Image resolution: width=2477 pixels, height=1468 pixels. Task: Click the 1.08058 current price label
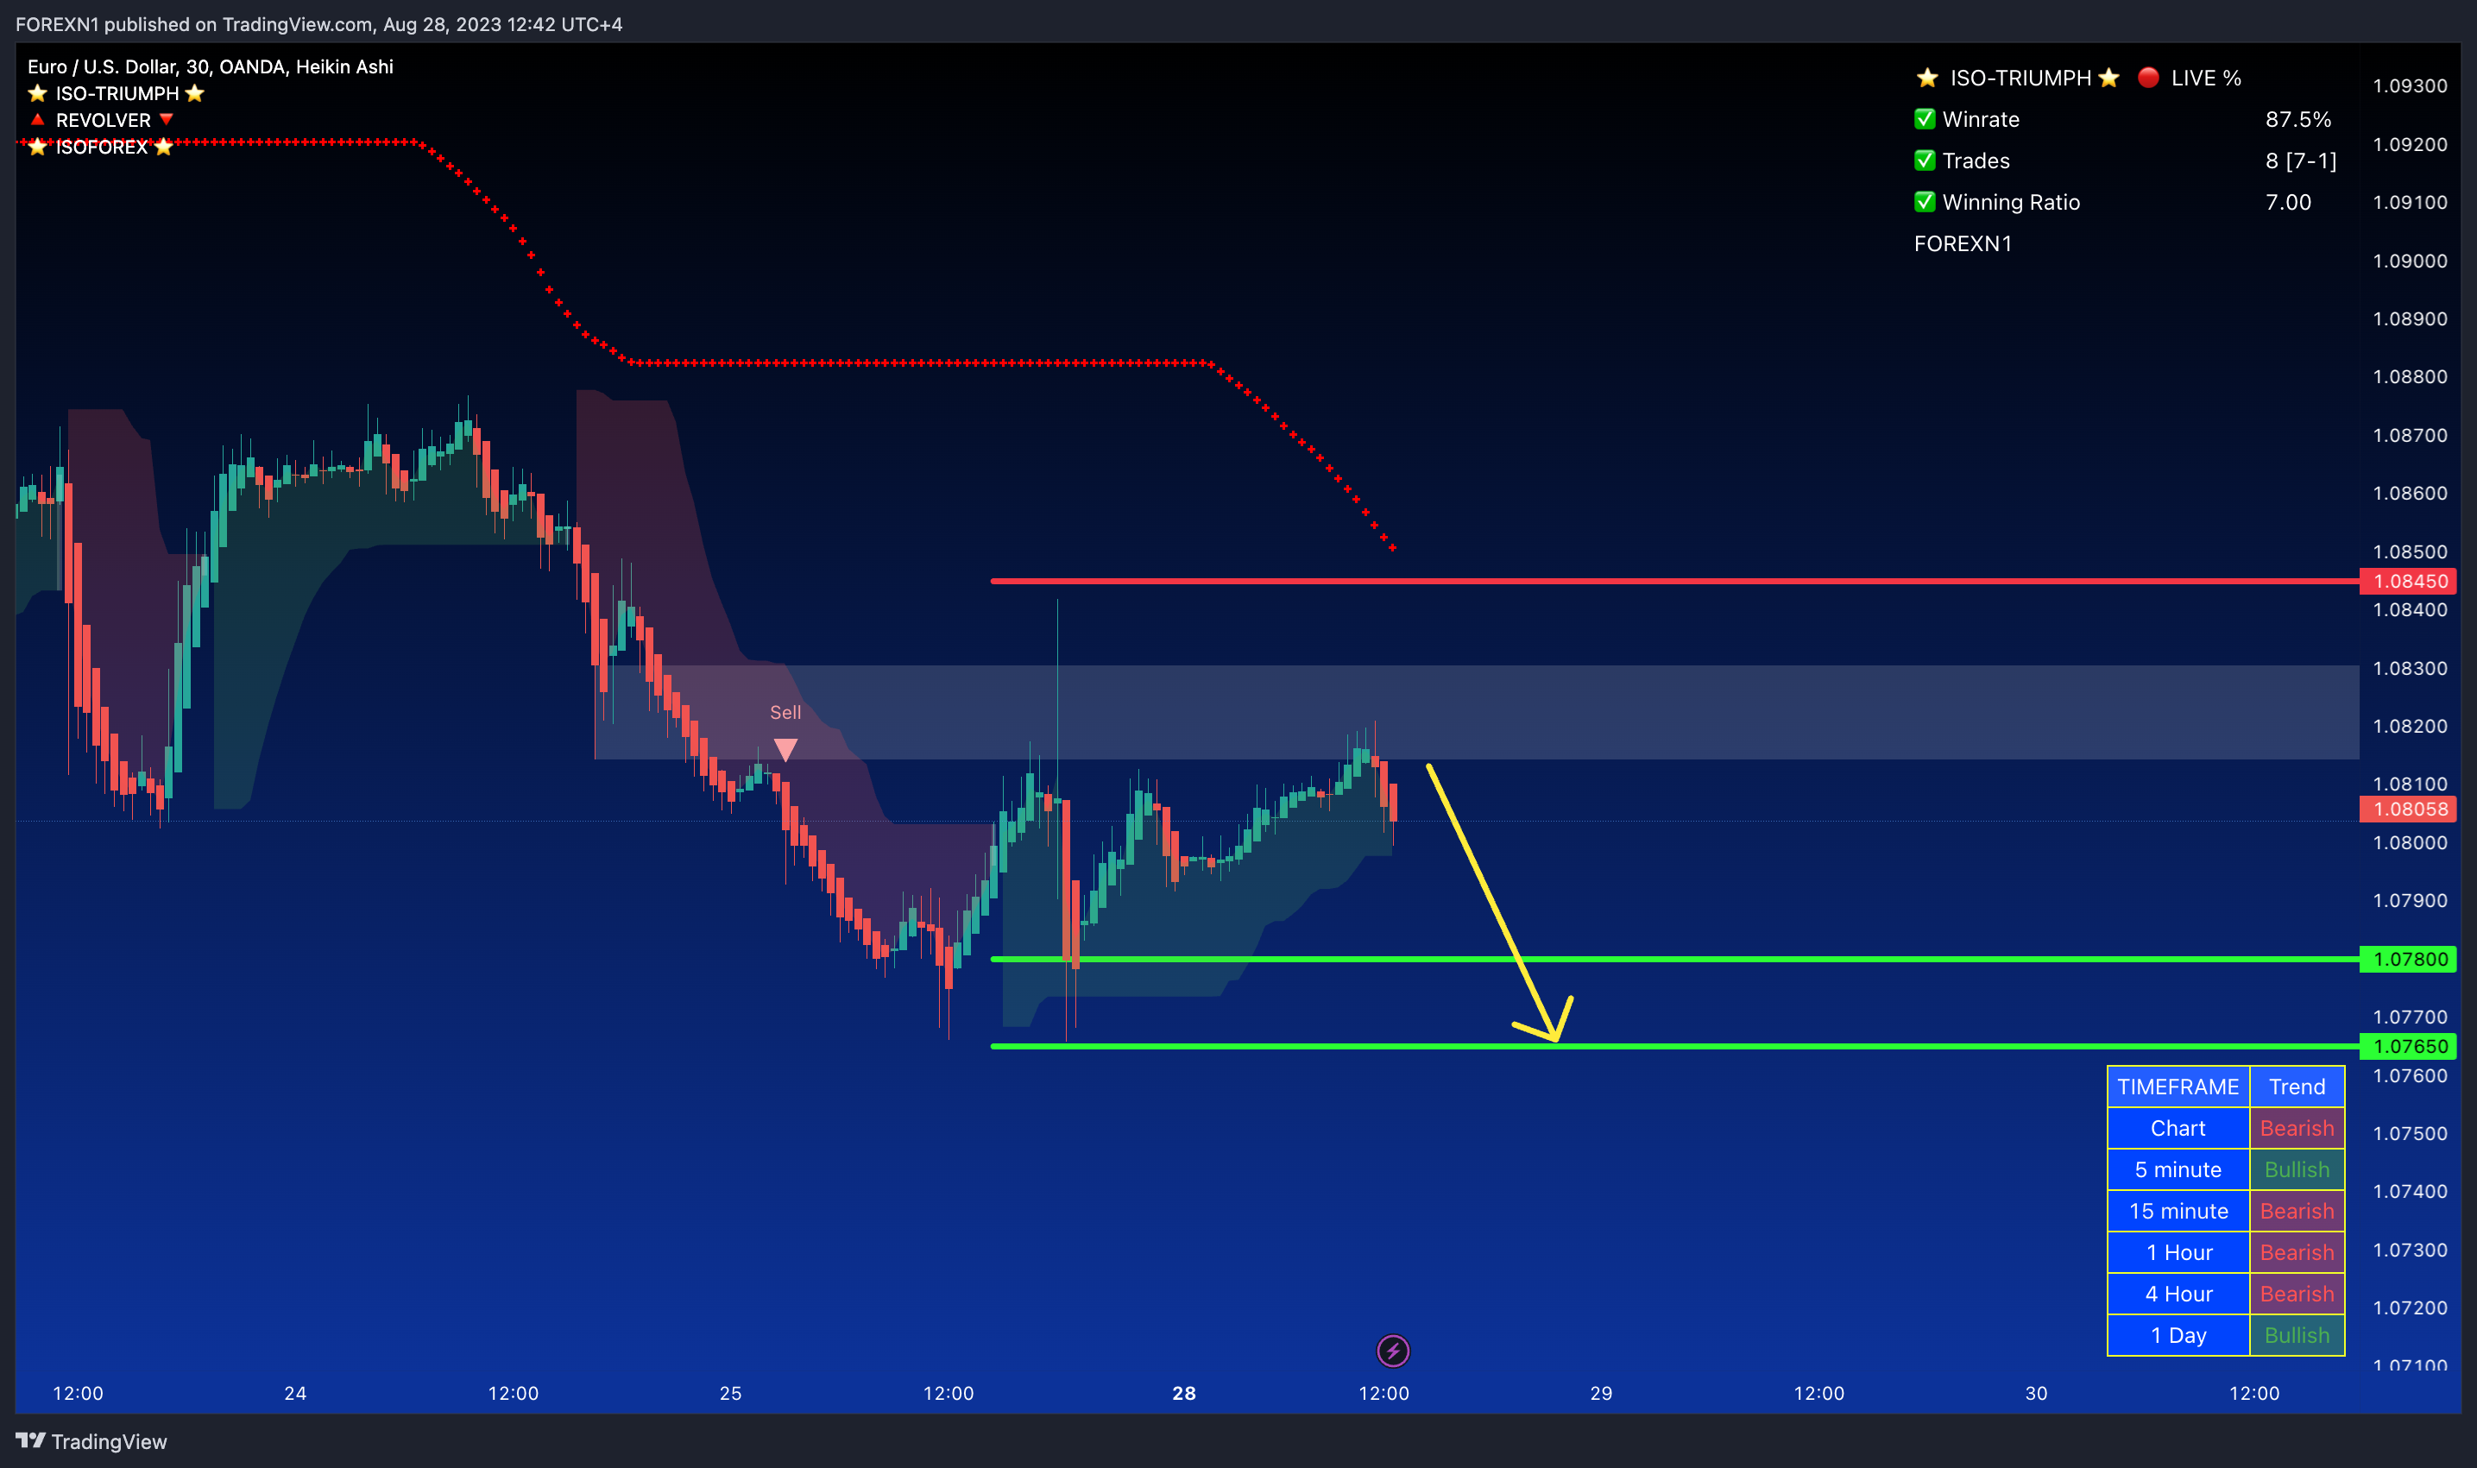point(2408,810)
